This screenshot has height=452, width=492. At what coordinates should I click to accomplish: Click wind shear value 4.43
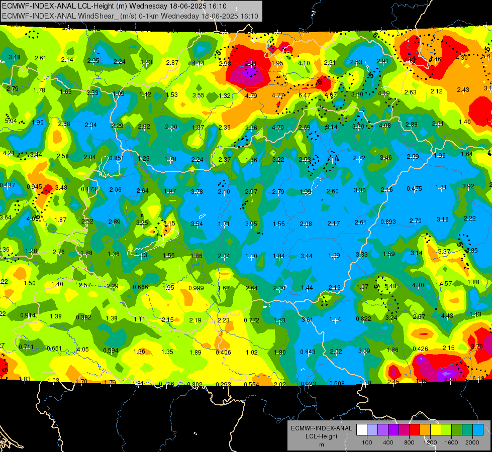(447, 315)
